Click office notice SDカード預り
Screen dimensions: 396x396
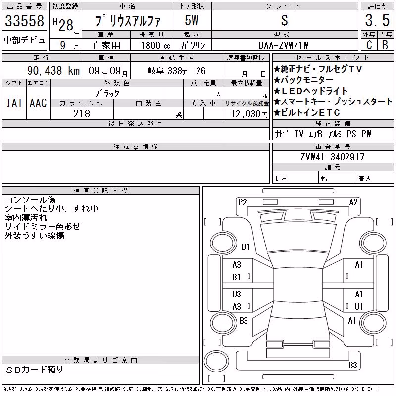[34, 369]
